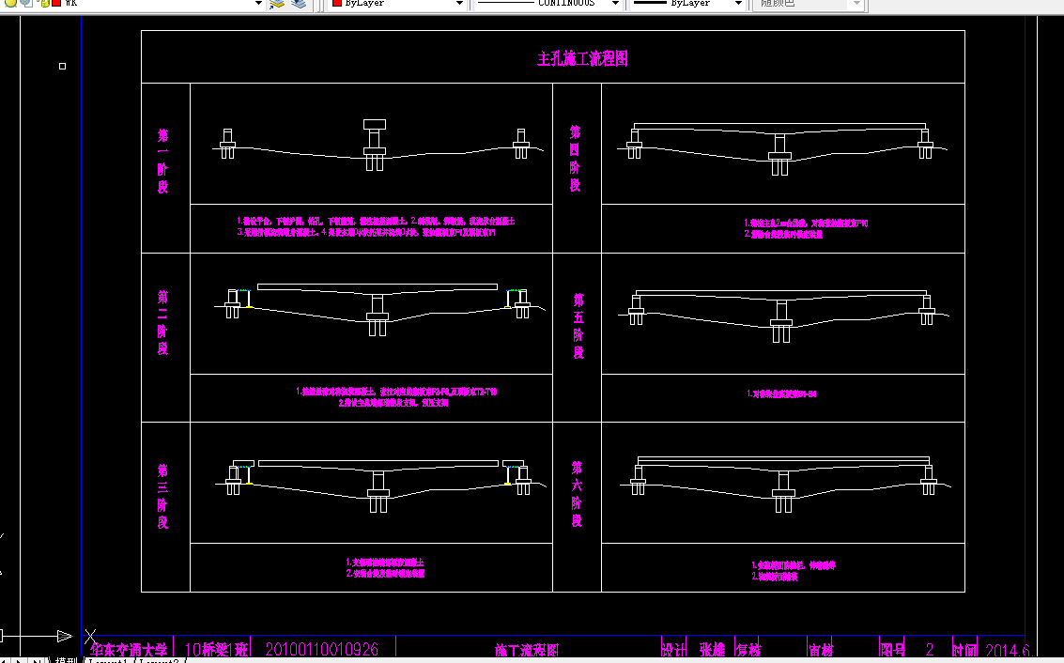Select the designer name 张雄
Screen dimensions: 1064x663
(713, 650)
